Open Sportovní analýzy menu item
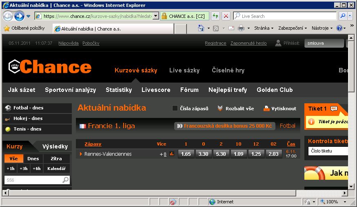This screenshot has height=207, width=357. pos(70,90)
